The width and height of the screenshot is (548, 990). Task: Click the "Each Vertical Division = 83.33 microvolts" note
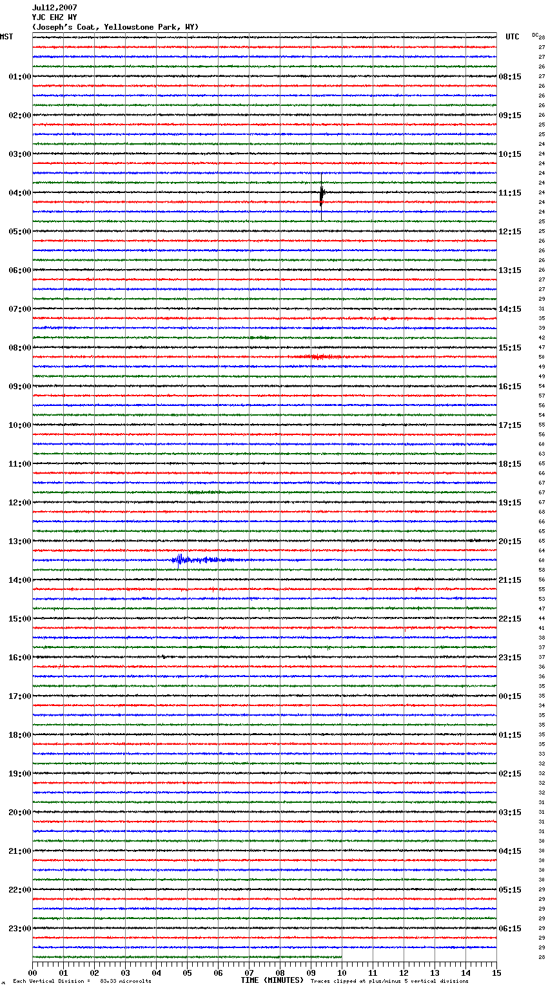[x=82, y=981]
